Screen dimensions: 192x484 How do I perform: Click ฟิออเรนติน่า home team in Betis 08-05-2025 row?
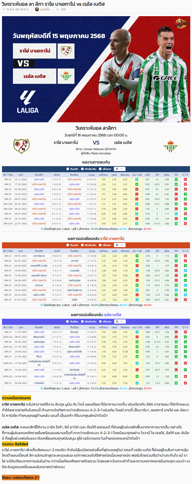39,337
